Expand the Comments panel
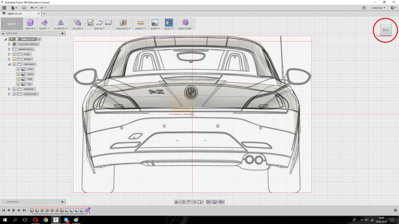This screenshot has height=224, width=399. point(62,202)
